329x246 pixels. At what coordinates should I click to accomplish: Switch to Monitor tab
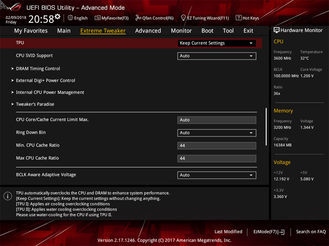point(181,31)
